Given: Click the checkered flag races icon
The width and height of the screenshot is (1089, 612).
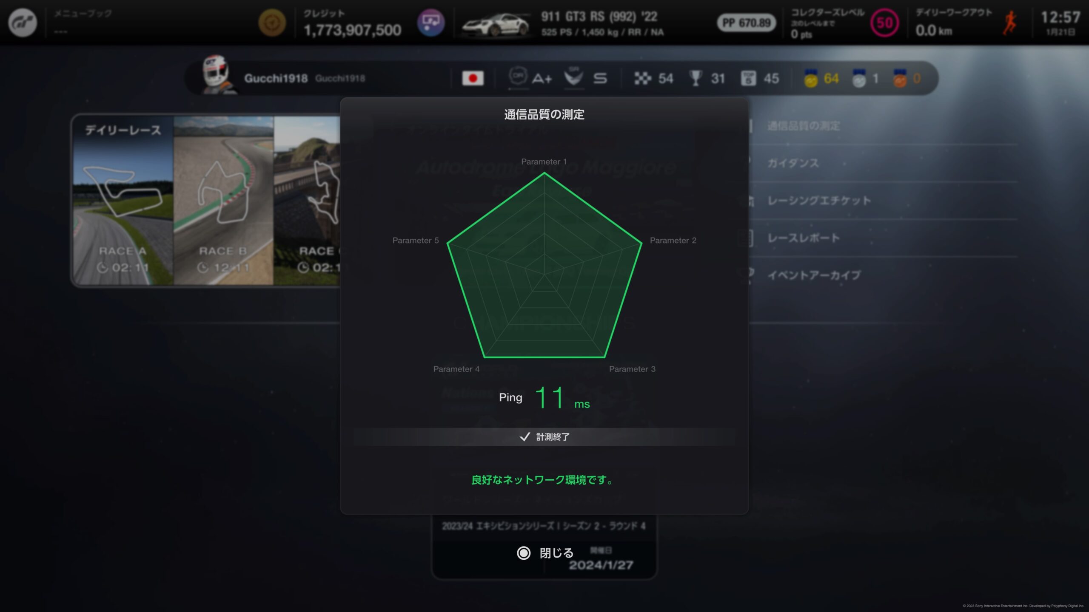Looking at the screenshot, I should click(643, 78).
